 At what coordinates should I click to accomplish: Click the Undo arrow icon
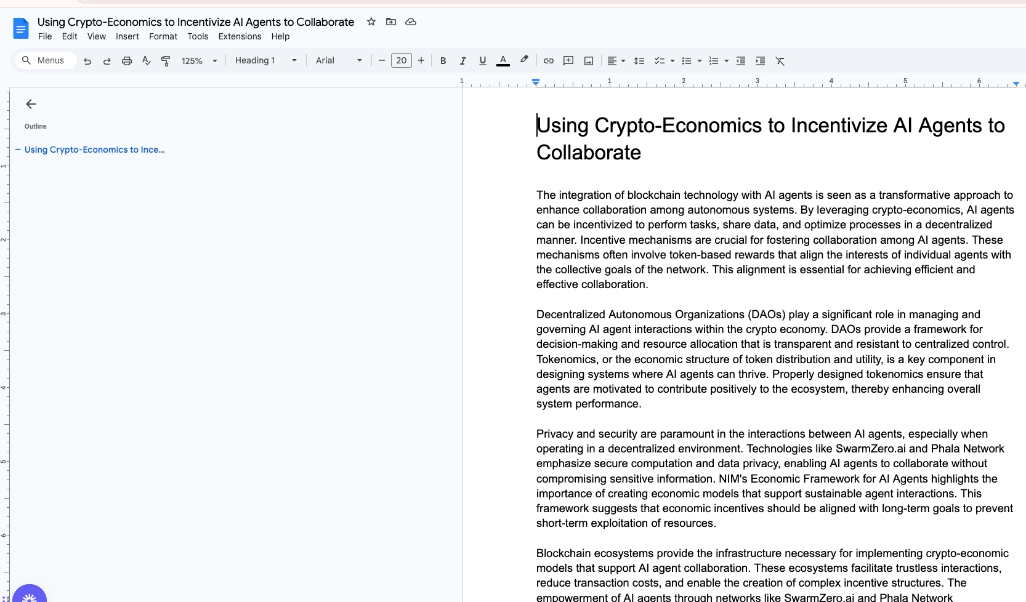[87, 61]
